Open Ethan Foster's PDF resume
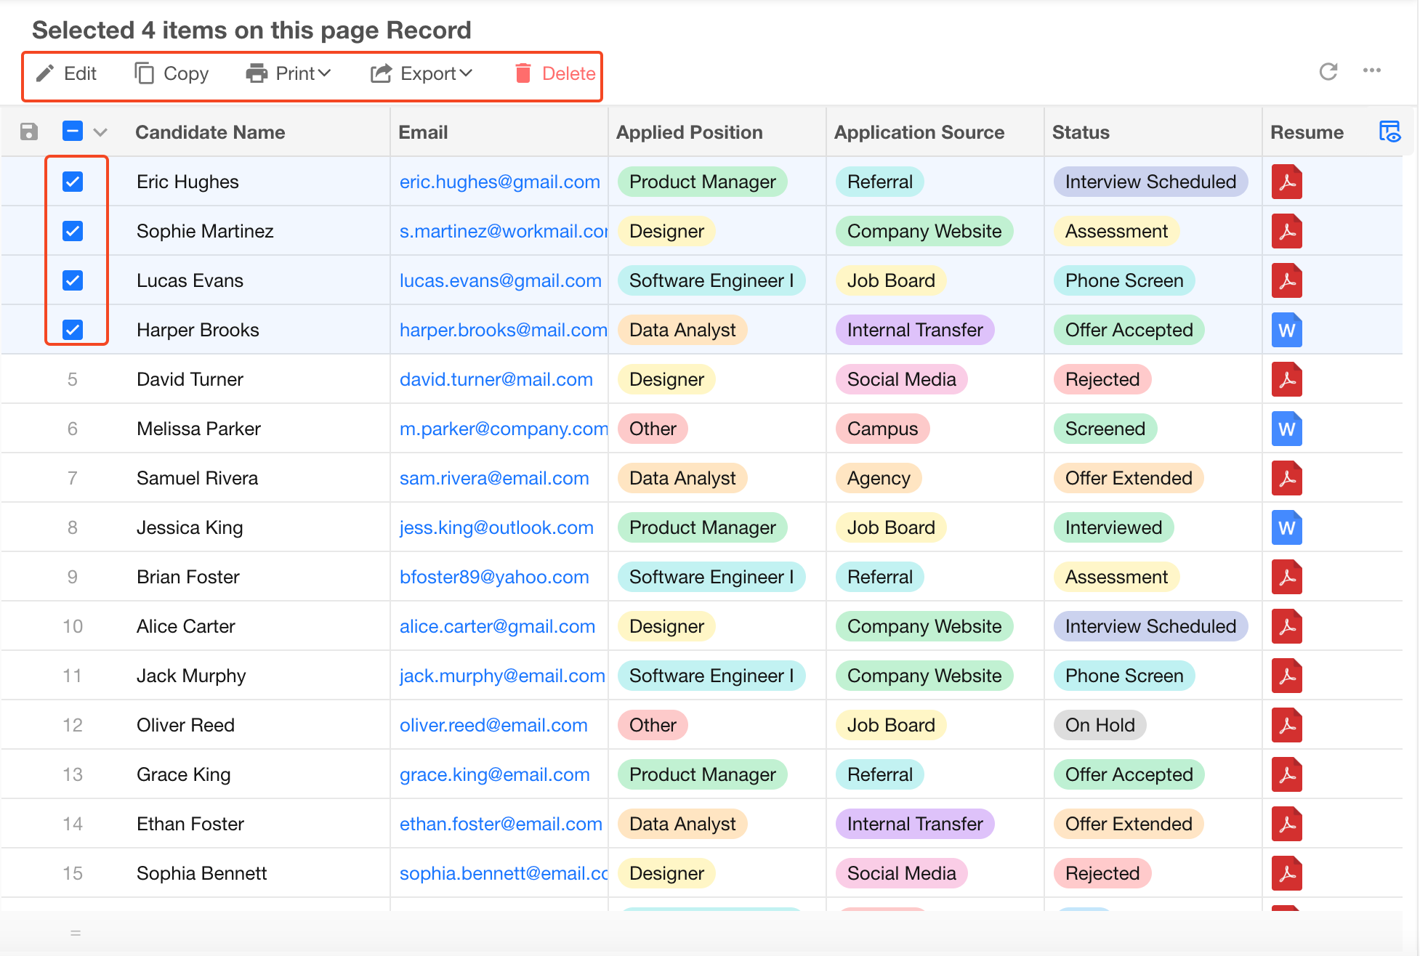The width and height of the screenshot is (1420, 956). pos(1286,824)
